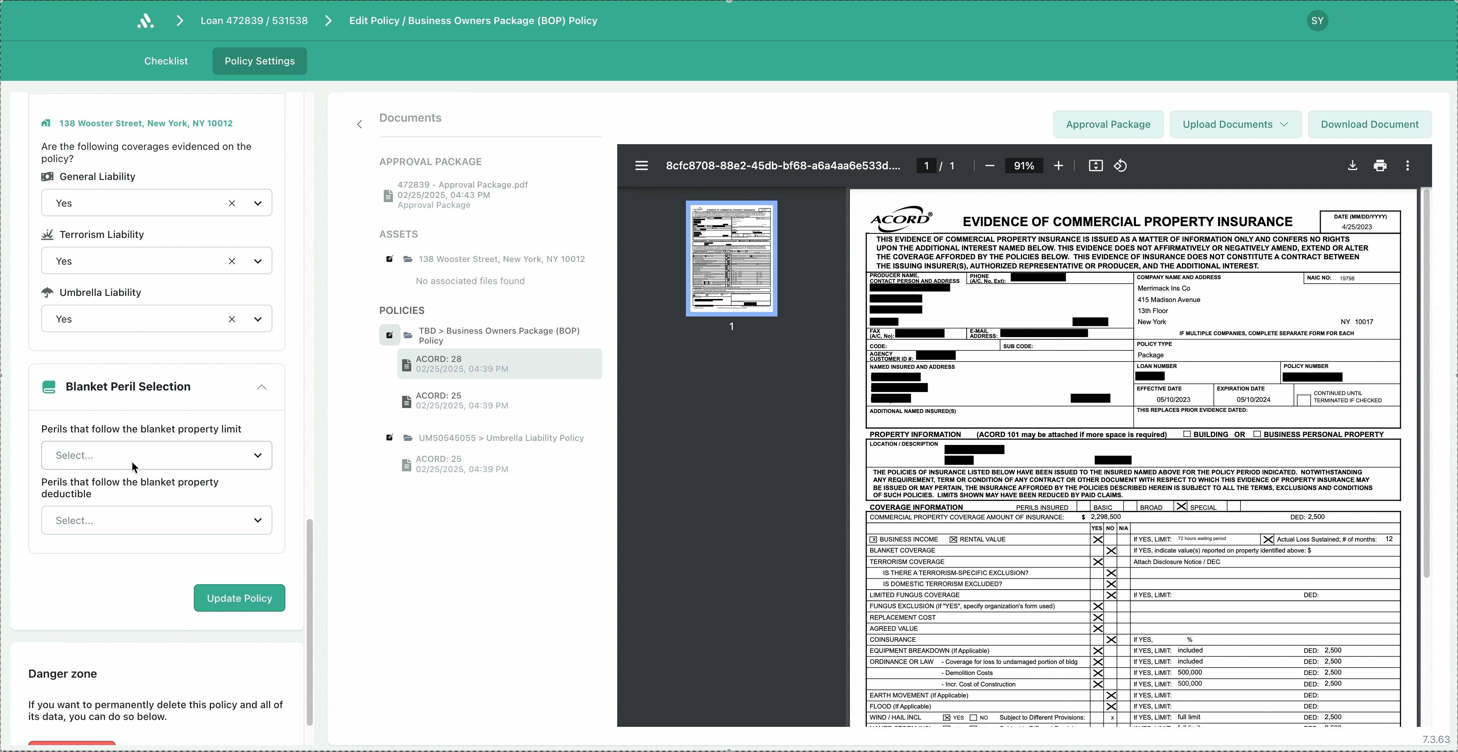The height and width of the screenshot is (752, 1458).
Task: Click the fit to page icon
Action: (1095, 166)
